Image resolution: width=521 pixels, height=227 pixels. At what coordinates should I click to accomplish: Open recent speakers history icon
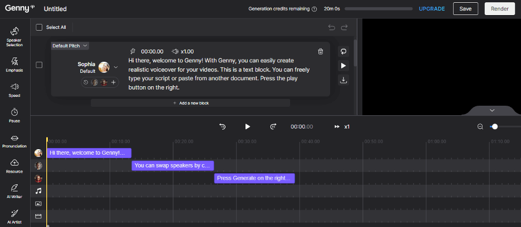(x=86, y=82)
